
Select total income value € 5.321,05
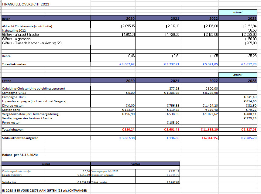[210, 64]
